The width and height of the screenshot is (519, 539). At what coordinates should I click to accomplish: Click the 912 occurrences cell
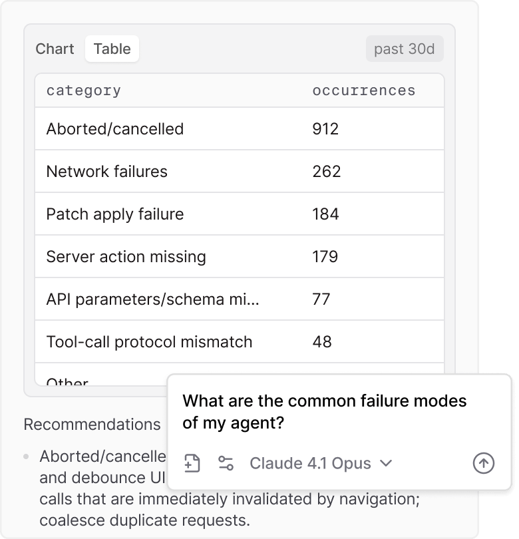pos(325,129)
